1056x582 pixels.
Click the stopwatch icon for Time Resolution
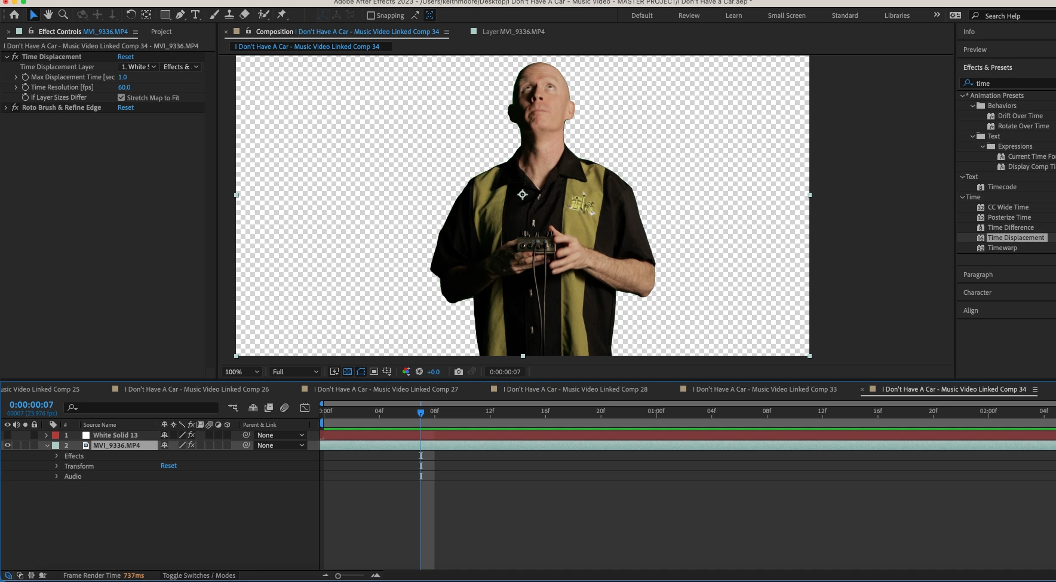[25, 87]
